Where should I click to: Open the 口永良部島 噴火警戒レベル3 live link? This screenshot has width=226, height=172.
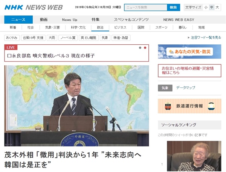[x=51, y=56]
